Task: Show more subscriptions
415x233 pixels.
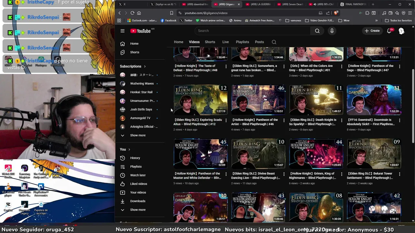Action: 138,135
